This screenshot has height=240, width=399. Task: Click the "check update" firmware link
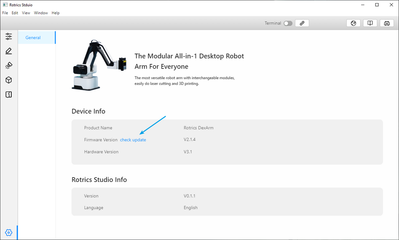tap(133, 140)
